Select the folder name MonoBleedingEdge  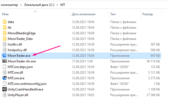click(22, 33)
